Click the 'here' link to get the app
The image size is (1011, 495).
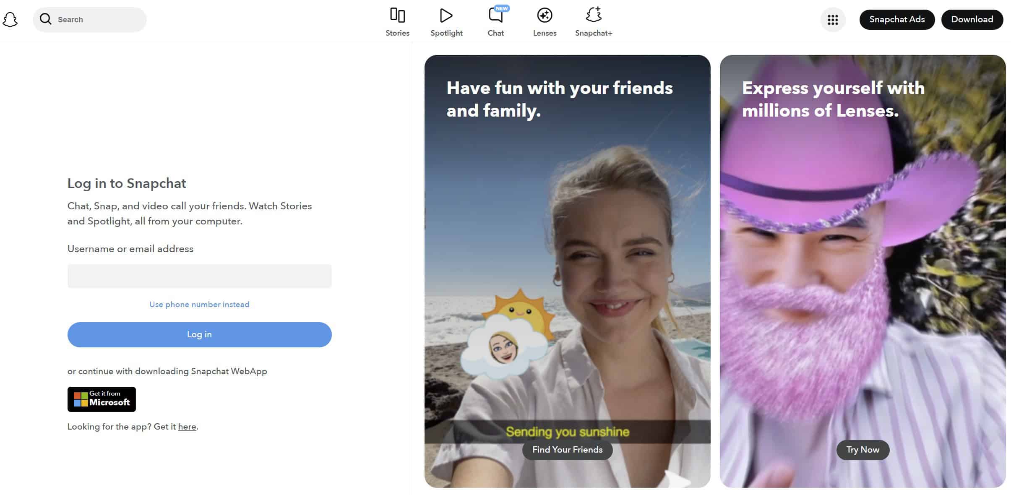tap(187, 426)
